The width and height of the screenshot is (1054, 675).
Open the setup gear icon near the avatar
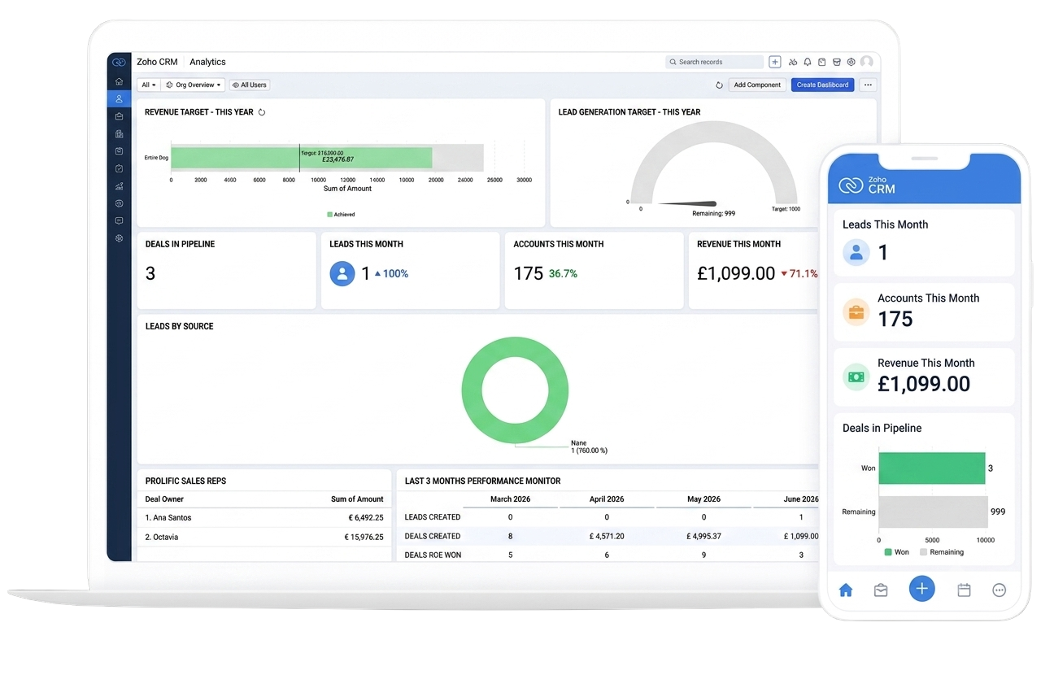851,62
